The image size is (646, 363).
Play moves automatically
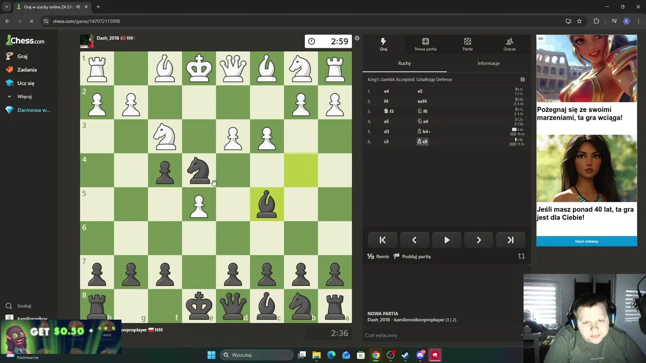point(447,240)
